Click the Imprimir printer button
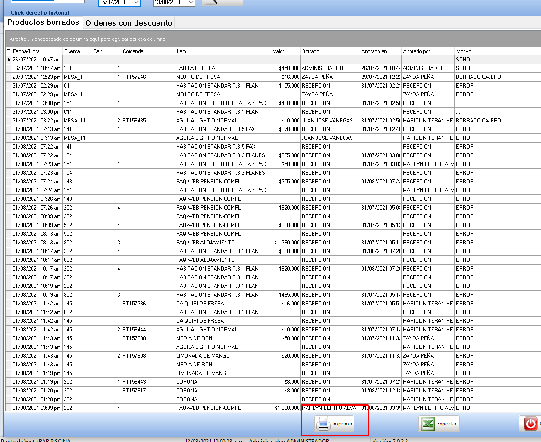The image size is (541, 442). point(335,424)
